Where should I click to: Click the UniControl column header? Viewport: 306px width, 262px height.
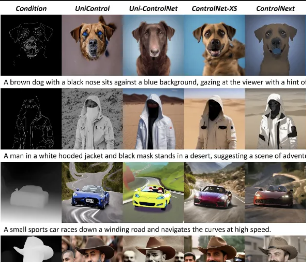pos(92,9)
